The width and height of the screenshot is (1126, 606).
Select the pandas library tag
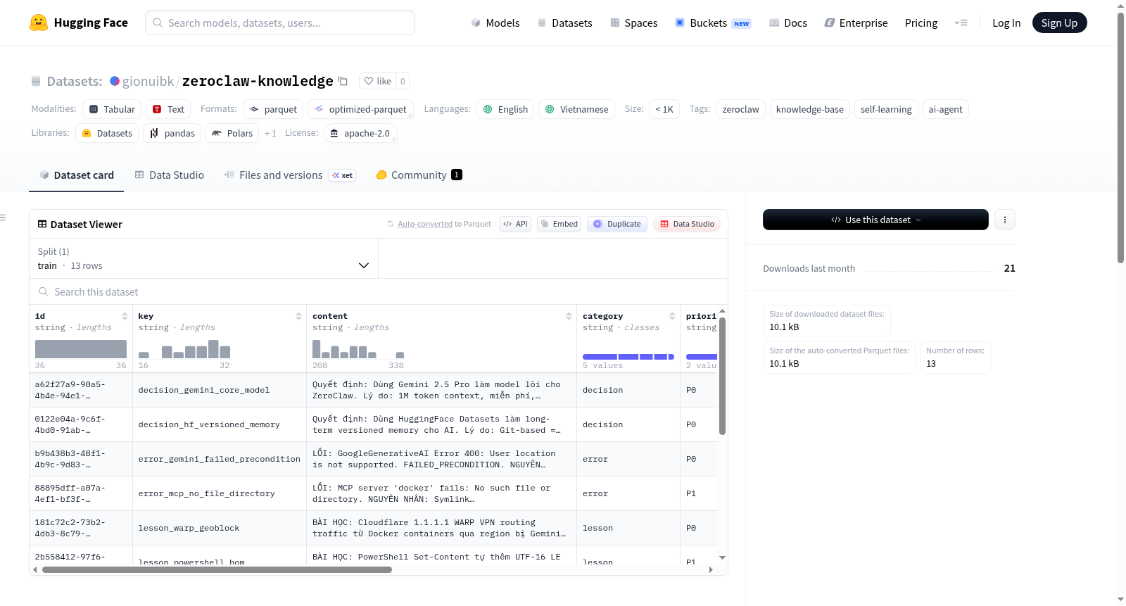pos(172,133)
